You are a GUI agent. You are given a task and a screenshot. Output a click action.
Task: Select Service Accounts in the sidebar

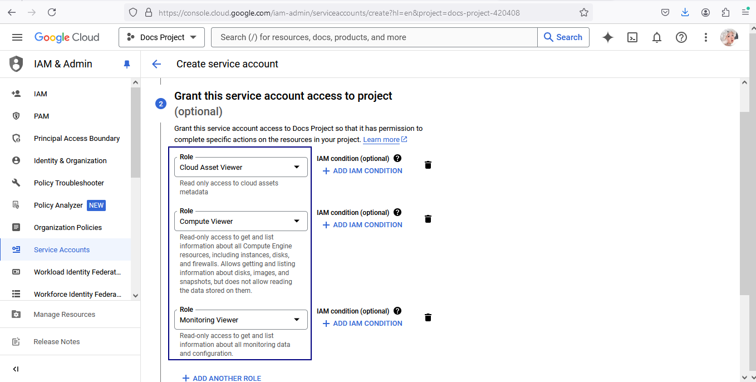[x=66, y=249]
